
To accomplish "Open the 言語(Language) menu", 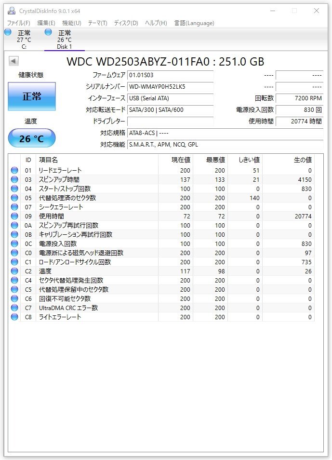I will [194, 23].
